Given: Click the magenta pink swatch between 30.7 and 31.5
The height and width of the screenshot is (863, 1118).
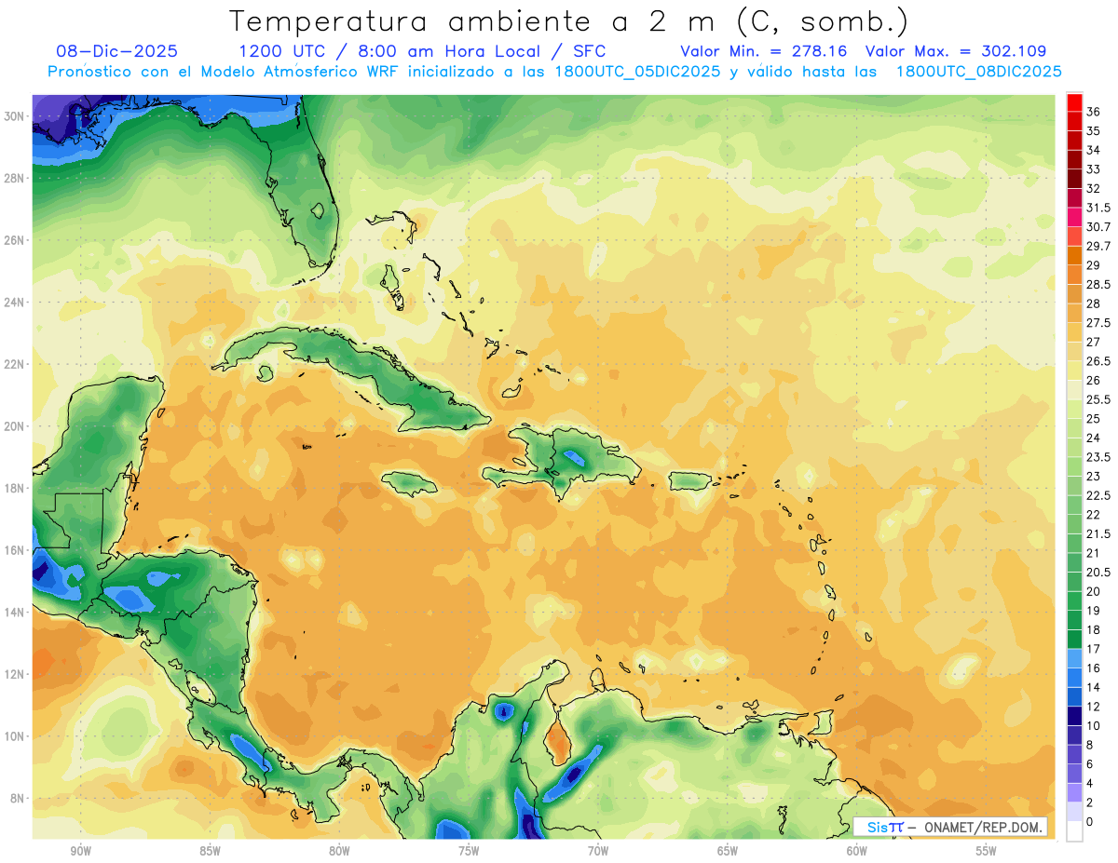Looking at the screenshot, I should coord(1074,217).
